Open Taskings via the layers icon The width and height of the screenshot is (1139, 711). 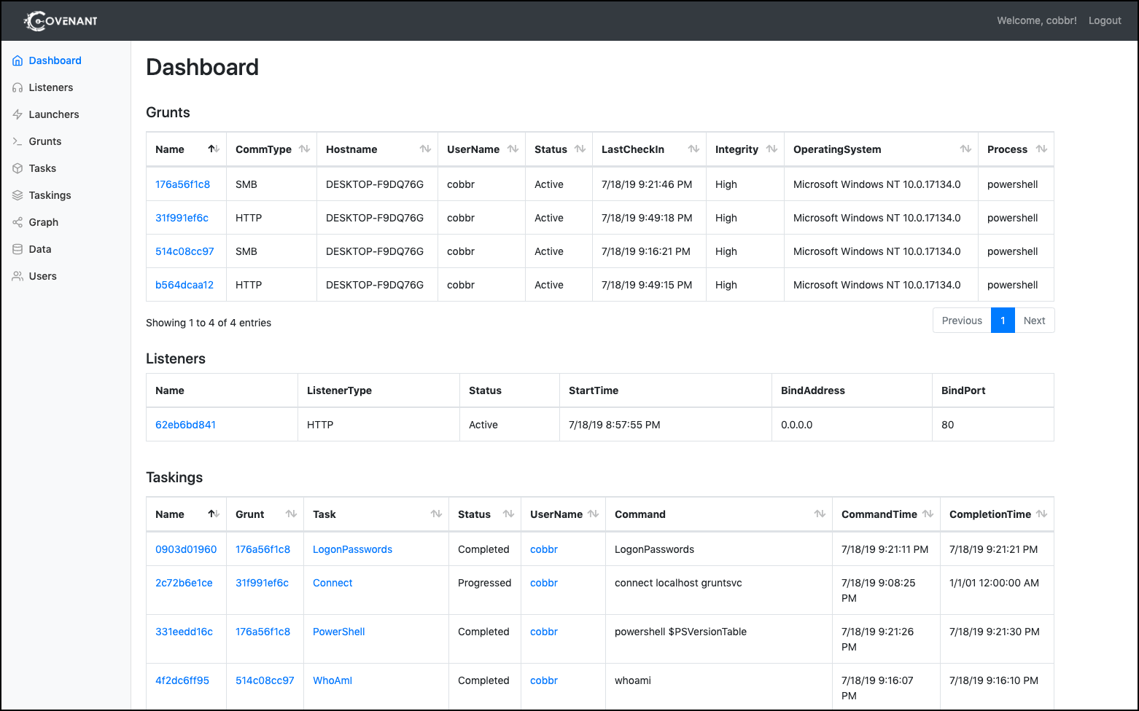pyautogui.click(x=18, y=195)
